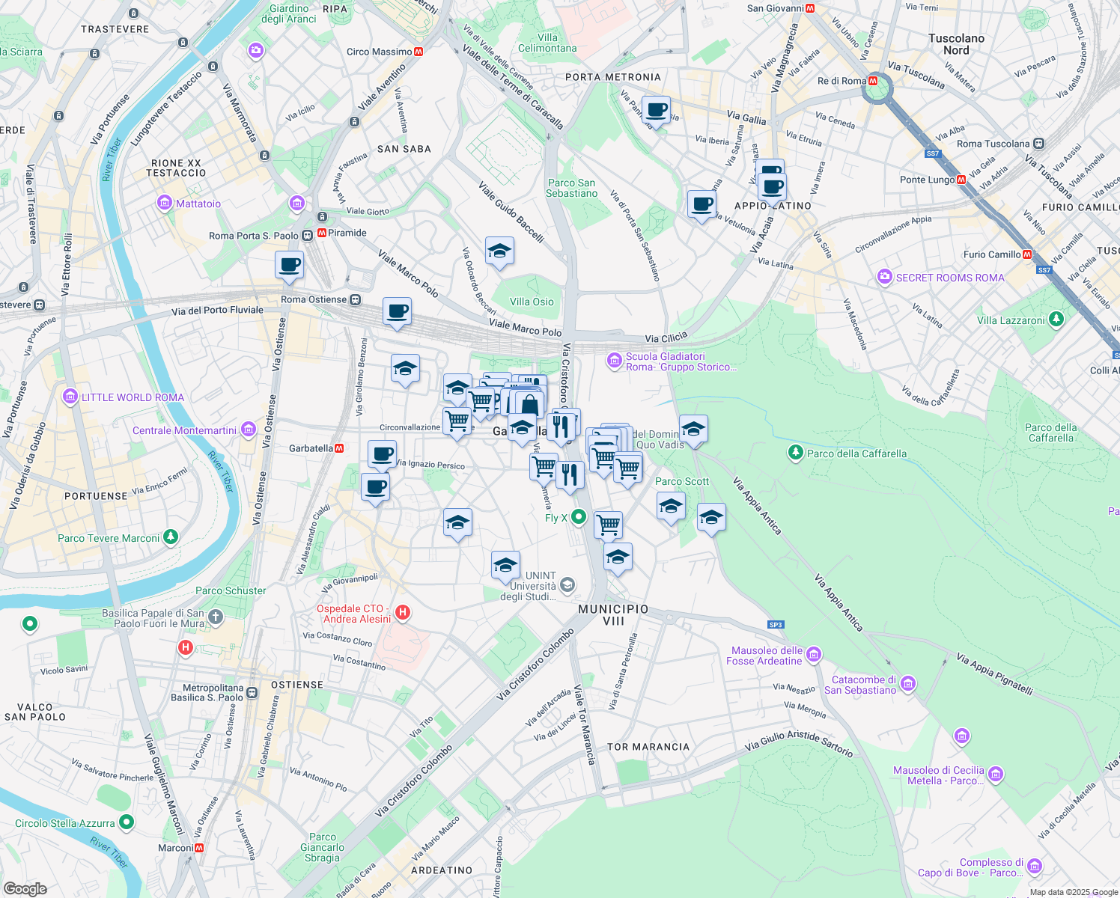Open the restaurant icon next to Via Cristoforo Colombo
1120x898 pixels.
[562, 425]
